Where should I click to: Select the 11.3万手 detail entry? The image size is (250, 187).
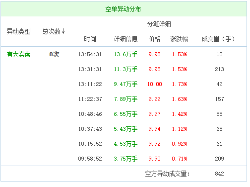pyautogui.click(x=125, y=69)
